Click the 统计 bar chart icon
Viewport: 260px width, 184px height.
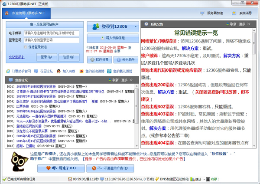[x=192, y=179]
